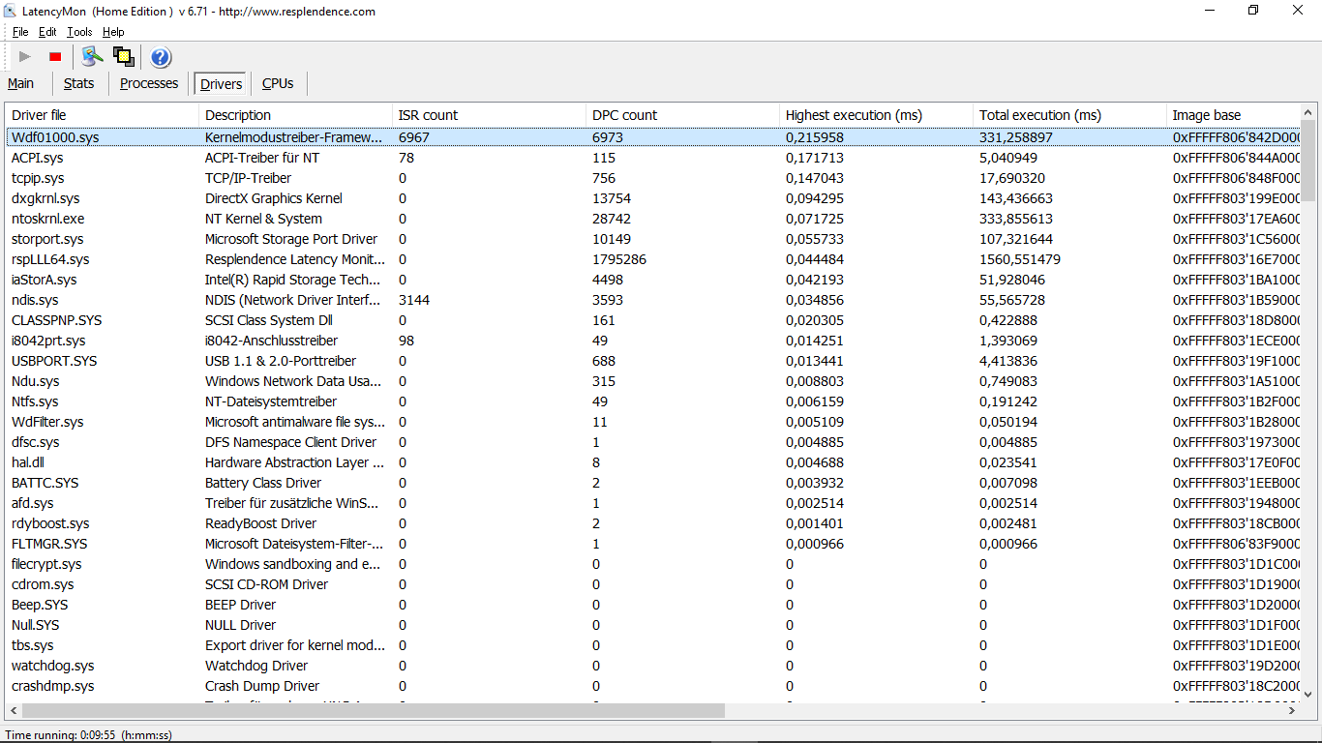
Task: Sort by Highest execution (ms) column
Action: 854,115
